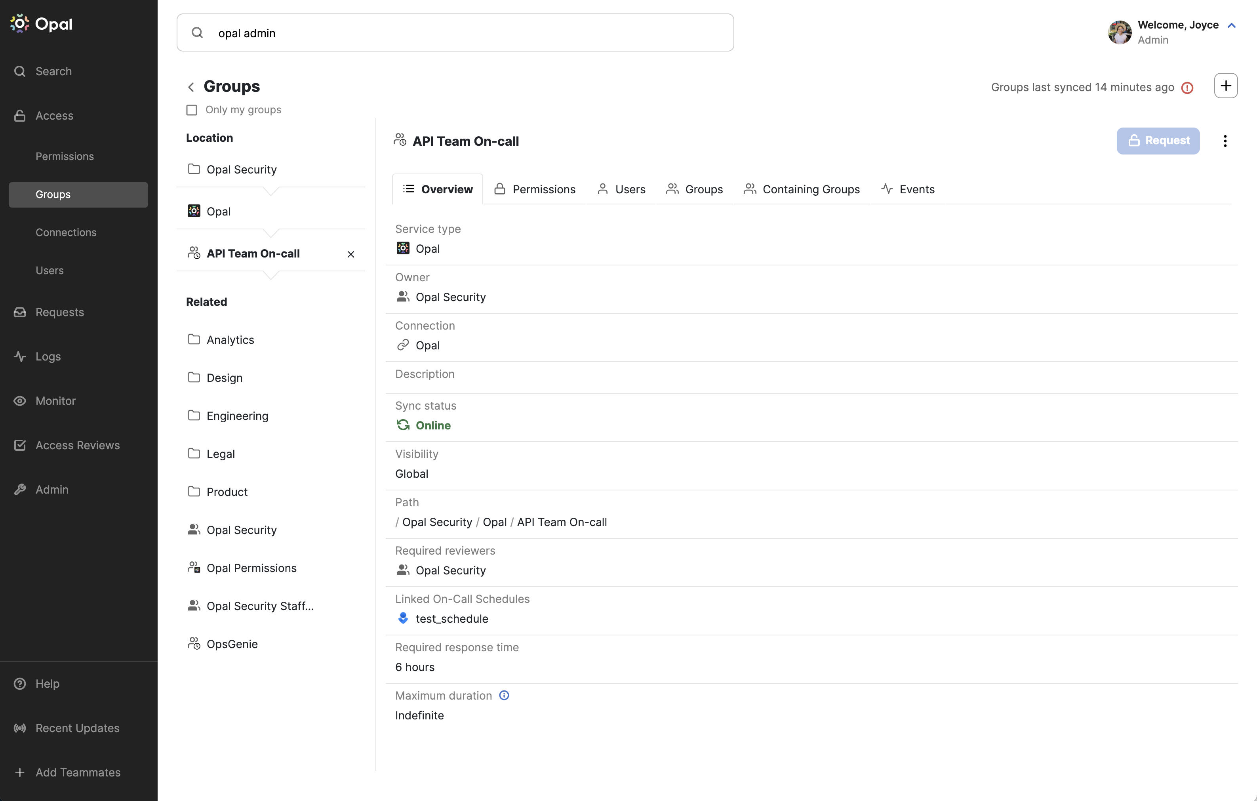Click the '6 hours' response time value
This screenshot has height=801, width=1257.
click(415, 667)
